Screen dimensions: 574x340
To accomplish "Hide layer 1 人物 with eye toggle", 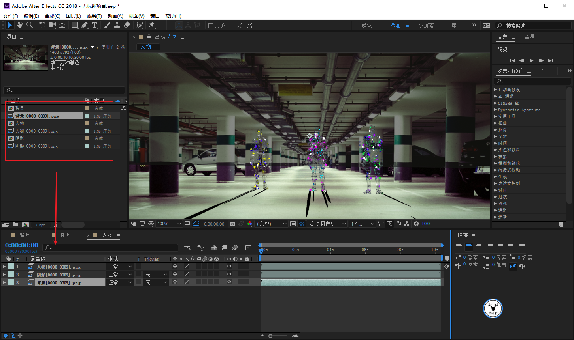I will point(229,267).
